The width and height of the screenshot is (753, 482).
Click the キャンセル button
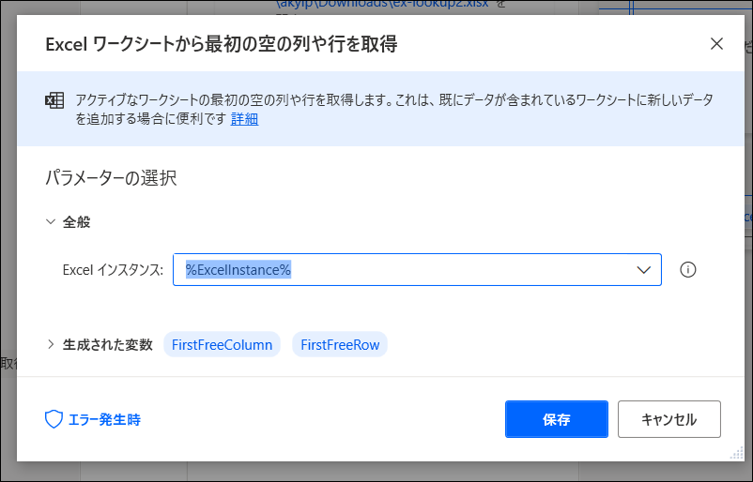668,419
